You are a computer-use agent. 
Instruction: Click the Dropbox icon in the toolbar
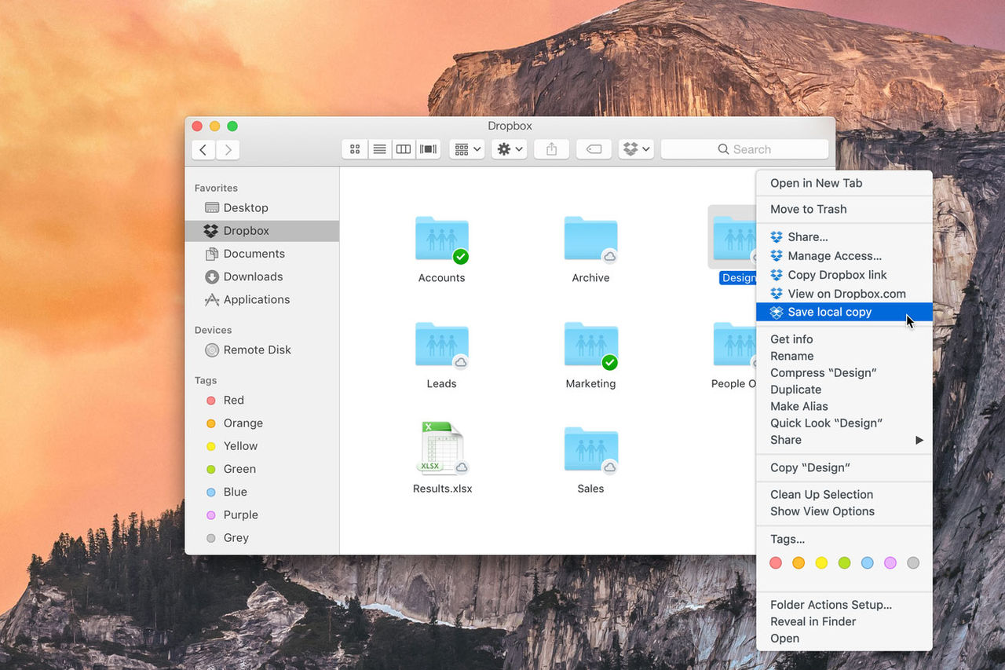tap(630, 148)
